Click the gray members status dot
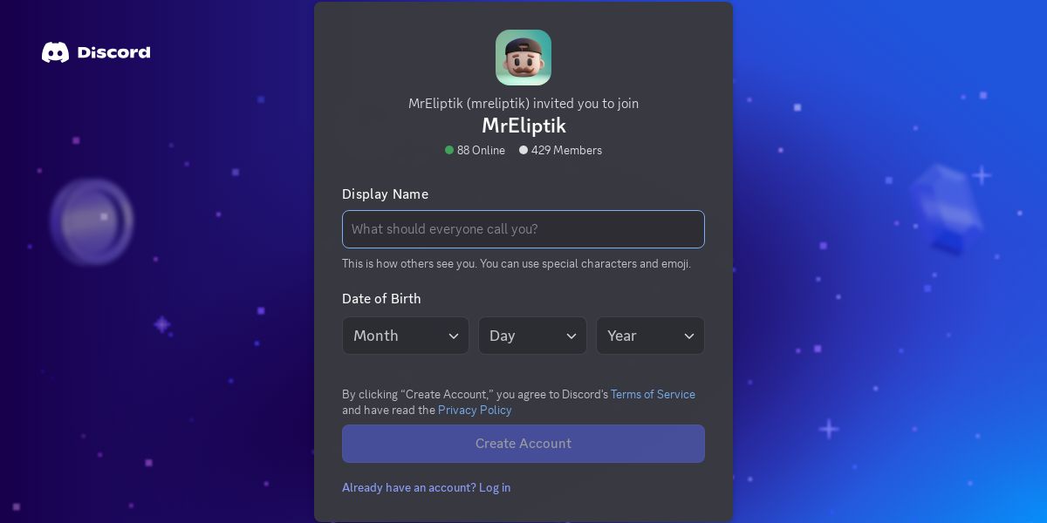 523,150
